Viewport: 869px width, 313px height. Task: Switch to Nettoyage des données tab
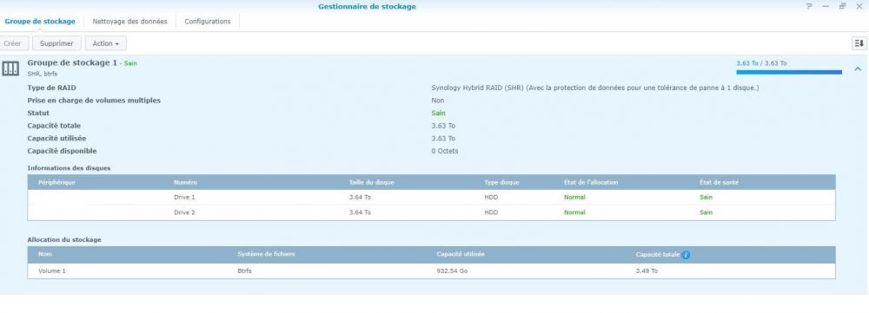(129, 22)
